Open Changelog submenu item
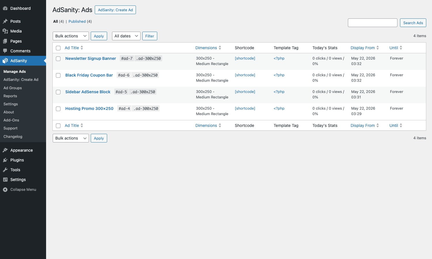Screen dimensions: 432x259 point(13,136)
